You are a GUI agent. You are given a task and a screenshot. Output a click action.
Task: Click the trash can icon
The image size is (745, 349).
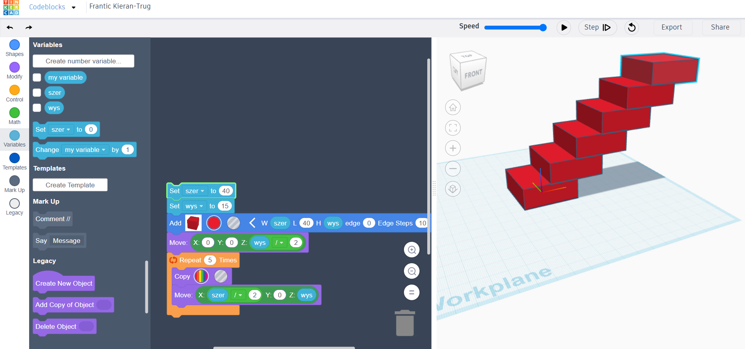[x=405, y=323]
